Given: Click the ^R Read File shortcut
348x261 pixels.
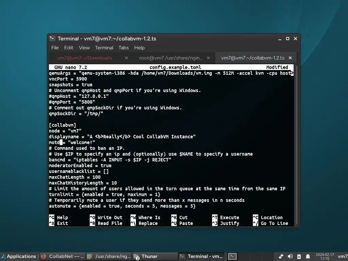Looking at the screenshot, I should click(x=106, y=223).
